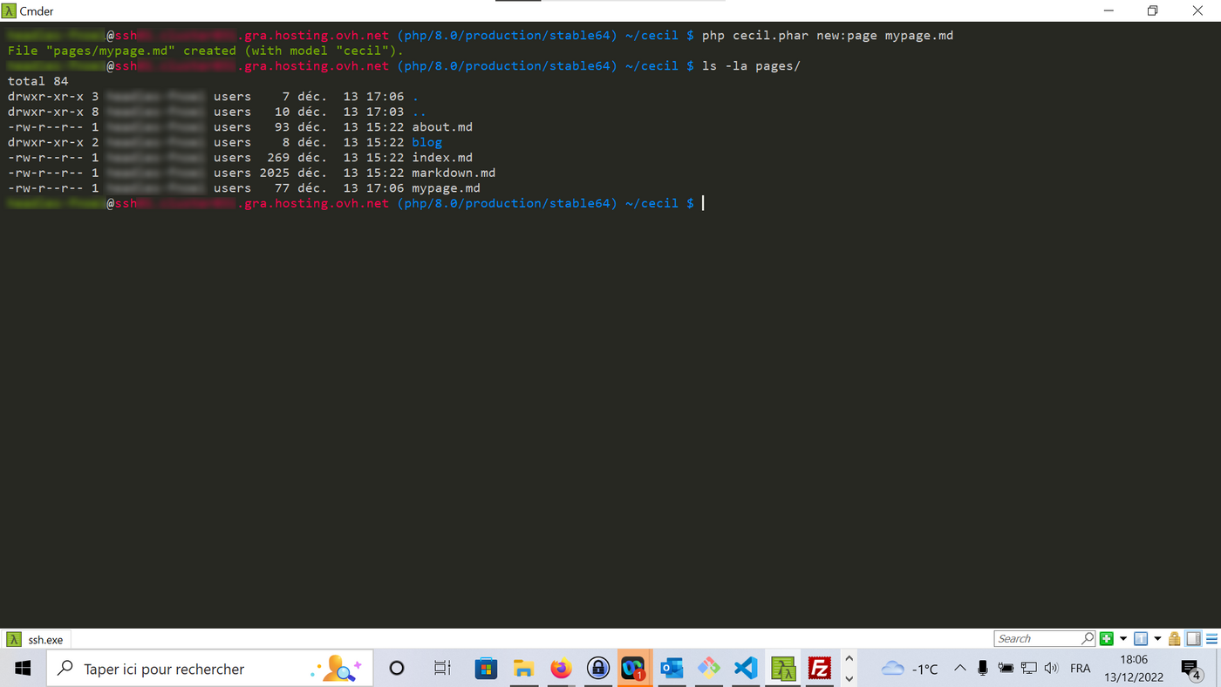The height and width of the screenshot is (687, 1221).
Task: Open Firefox in the taskbar
Action: coord(561,669)
